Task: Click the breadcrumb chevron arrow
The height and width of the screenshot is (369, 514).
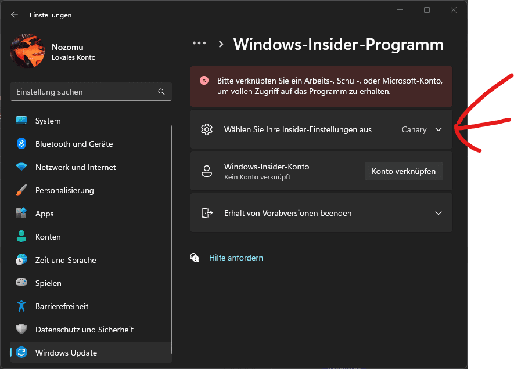Action: point(221,44)
